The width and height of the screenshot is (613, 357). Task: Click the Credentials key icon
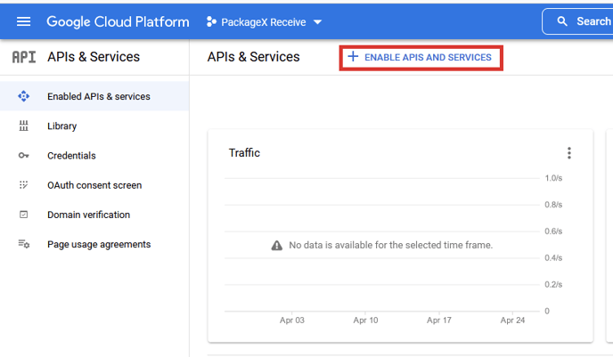[x=24, y=156]
